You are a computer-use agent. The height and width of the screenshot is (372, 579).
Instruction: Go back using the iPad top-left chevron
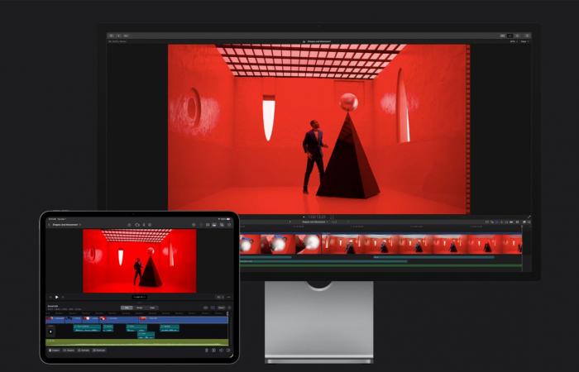(48, 224)
